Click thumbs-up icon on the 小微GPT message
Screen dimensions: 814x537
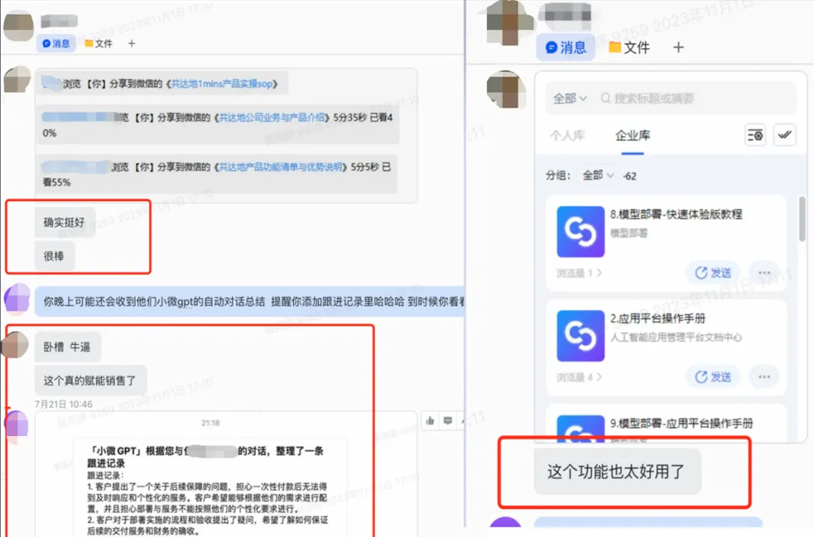[430, 420]
